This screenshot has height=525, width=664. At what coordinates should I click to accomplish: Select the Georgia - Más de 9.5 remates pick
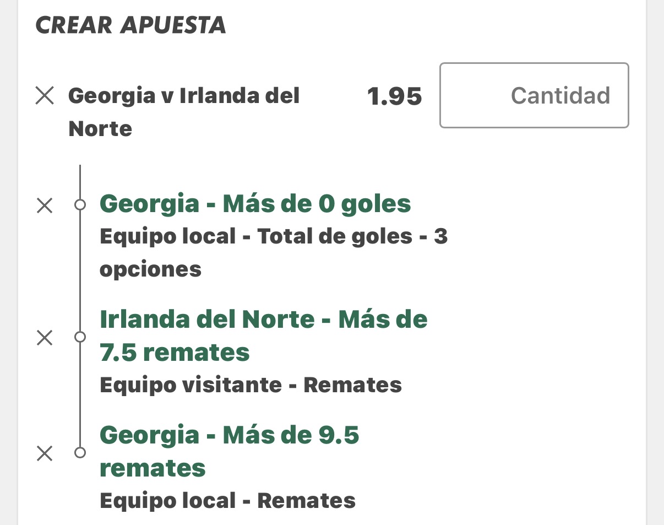(x=230, y=452)
